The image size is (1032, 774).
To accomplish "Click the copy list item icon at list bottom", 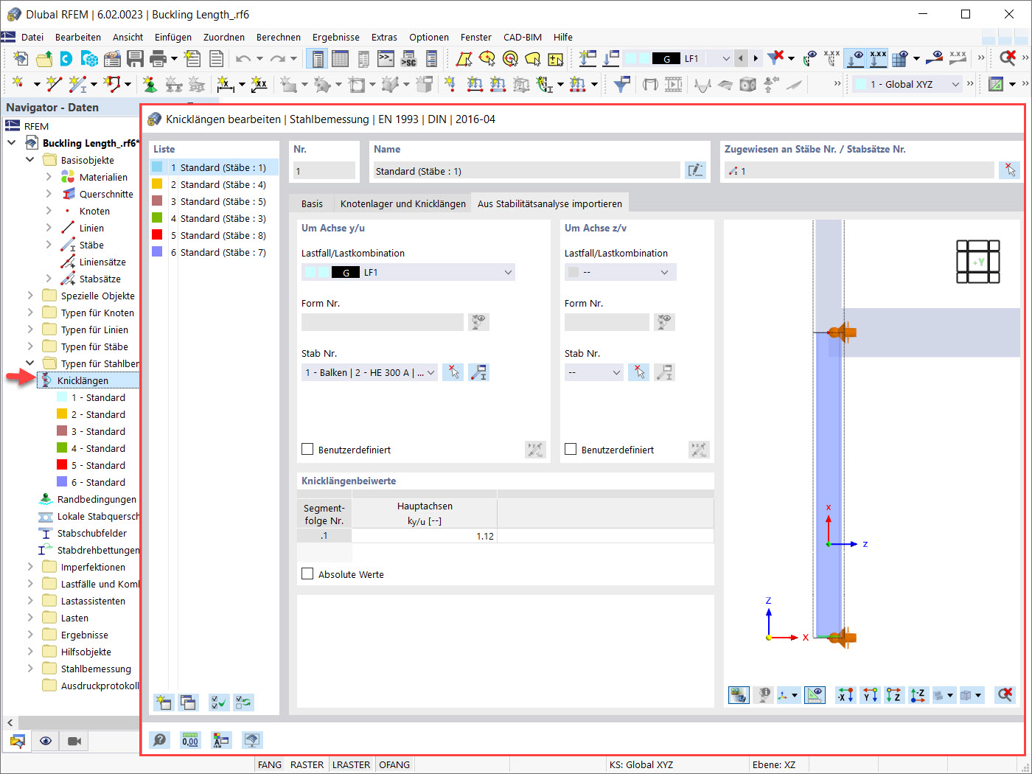I will [x=189, y=702].
